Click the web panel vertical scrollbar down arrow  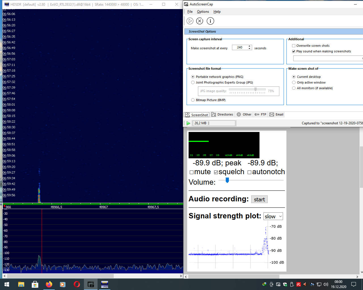click(x=361, y=272)
